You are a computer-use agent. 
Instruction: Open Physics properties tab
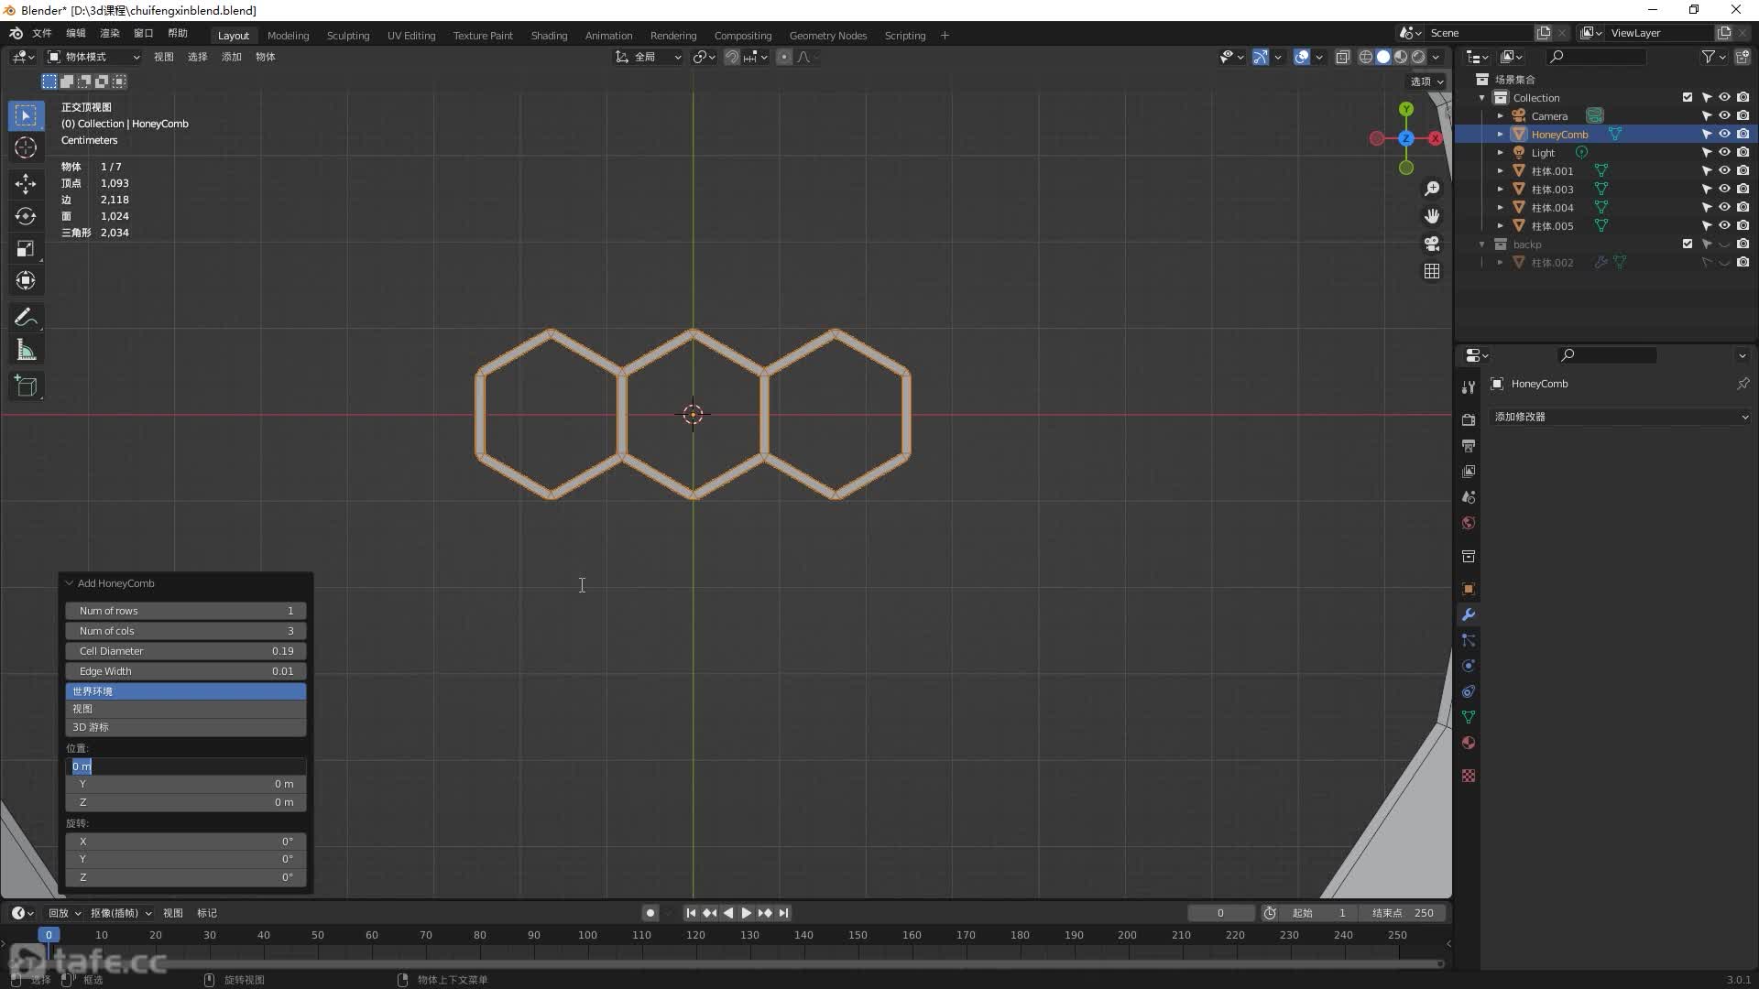[x=1469, y=666]
